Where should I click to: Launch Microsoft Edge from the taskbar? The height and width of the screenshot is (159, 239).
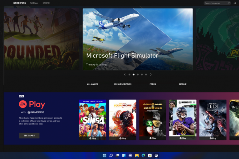[x=143, y=156]
